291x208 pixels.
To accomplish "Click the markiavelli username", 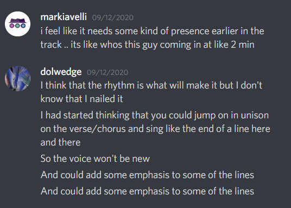I will (64, 17).
